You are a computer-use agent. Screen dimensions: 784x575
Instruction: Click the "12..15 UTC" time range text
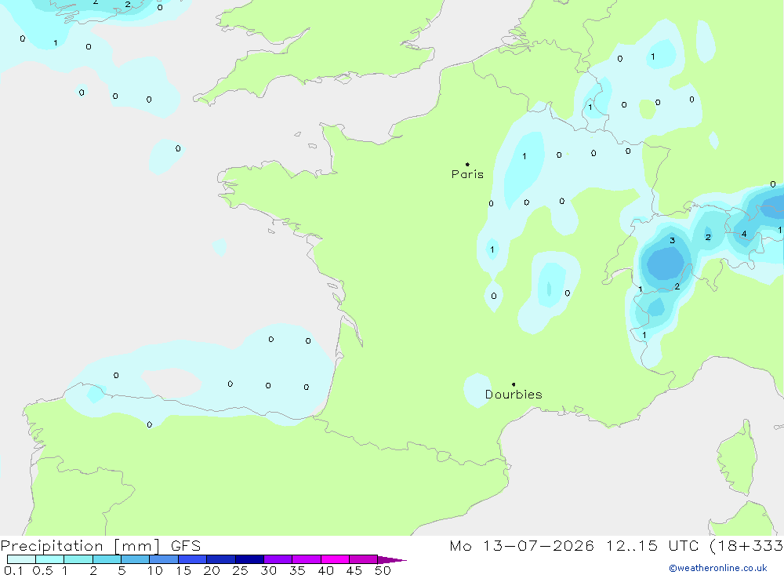(x=652, y=546)
